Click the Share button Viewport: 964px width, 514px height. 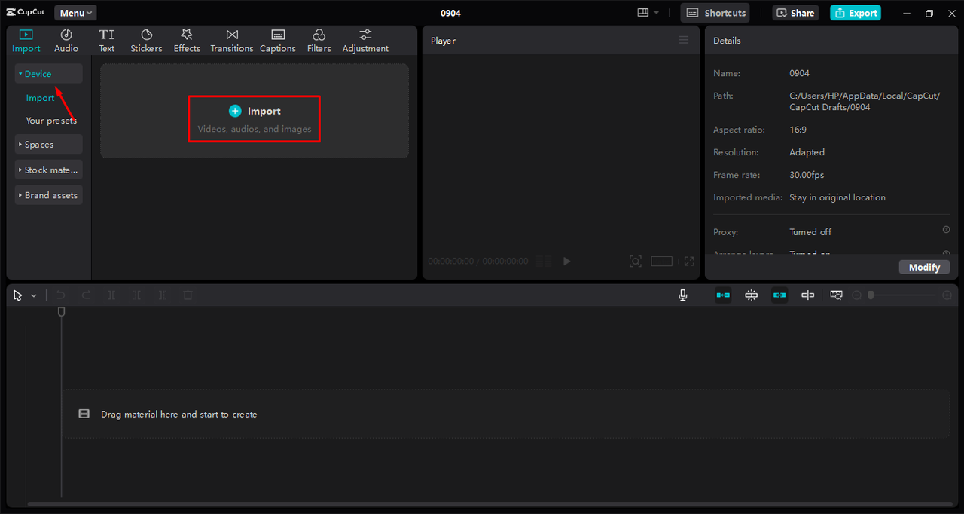coord(795,13)
